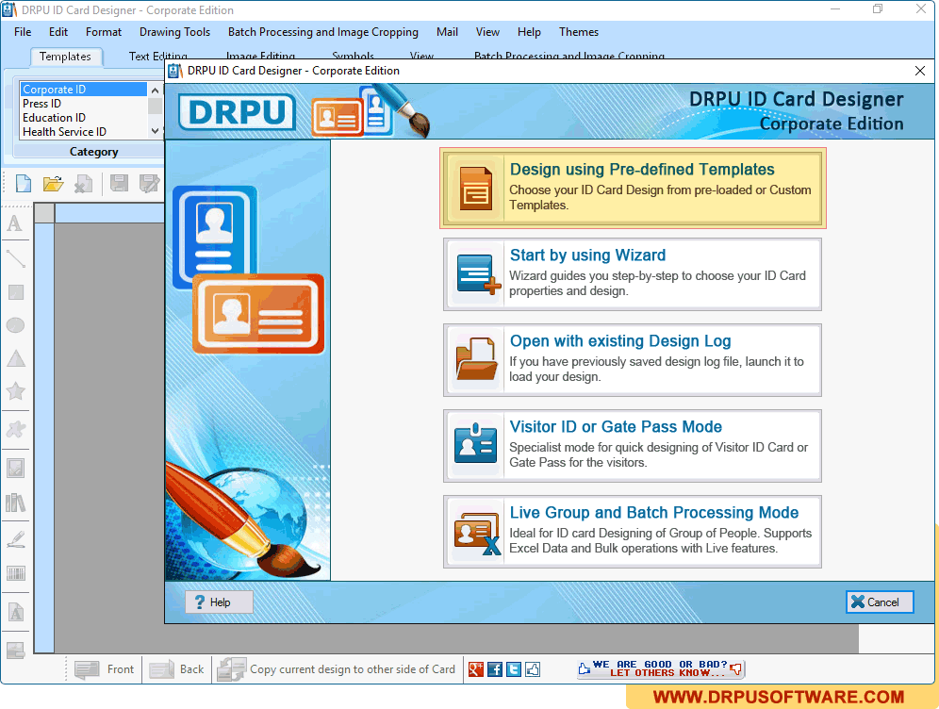Open the Edit menu
Viewport: 939px width, 709px height.
point(58,32)
